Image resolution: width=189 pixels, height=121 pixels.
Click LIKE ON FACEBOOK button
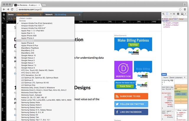click(x=131, y=112)
